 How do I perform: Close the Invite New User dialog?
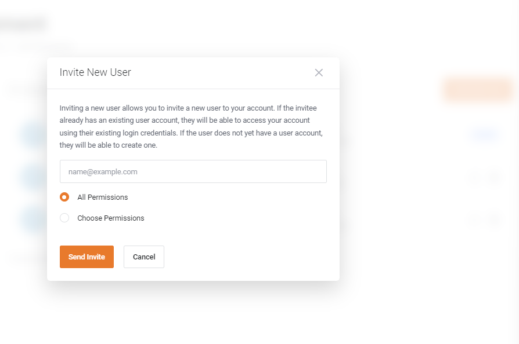319,72
